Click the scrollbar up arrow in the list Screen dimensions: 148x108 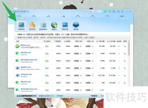(x=129, y=41)
